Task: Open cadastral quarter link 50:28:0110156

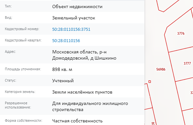Action: 66,40
